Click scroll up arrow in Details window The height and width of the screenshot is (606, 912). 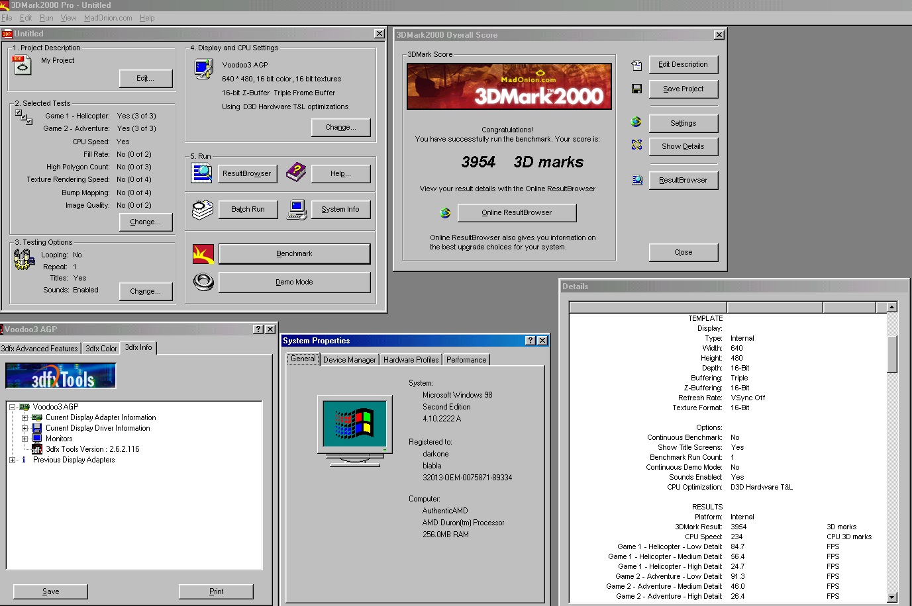pyautogui.click(x=892, y=307)
